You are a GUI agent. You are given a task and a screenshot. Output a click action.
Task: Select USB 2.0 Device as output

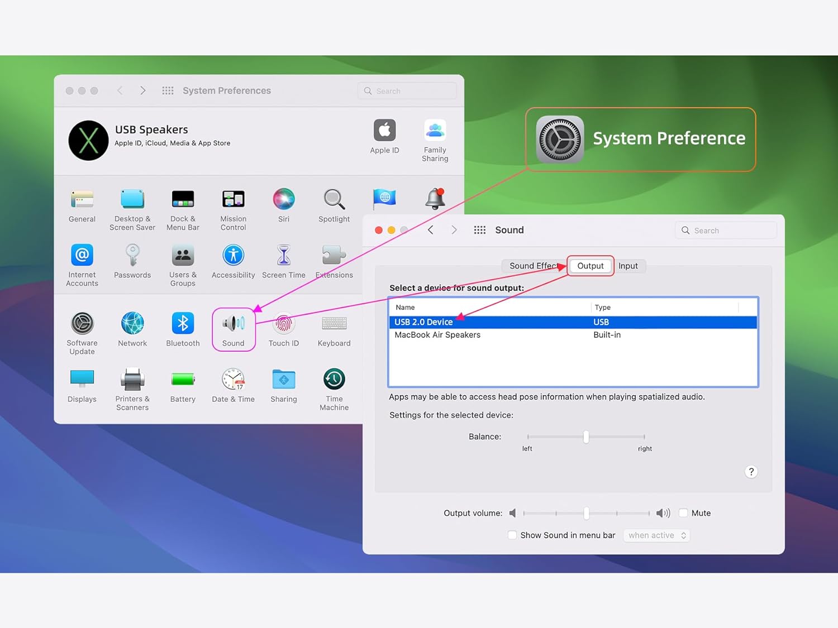[x=573, y=322]
